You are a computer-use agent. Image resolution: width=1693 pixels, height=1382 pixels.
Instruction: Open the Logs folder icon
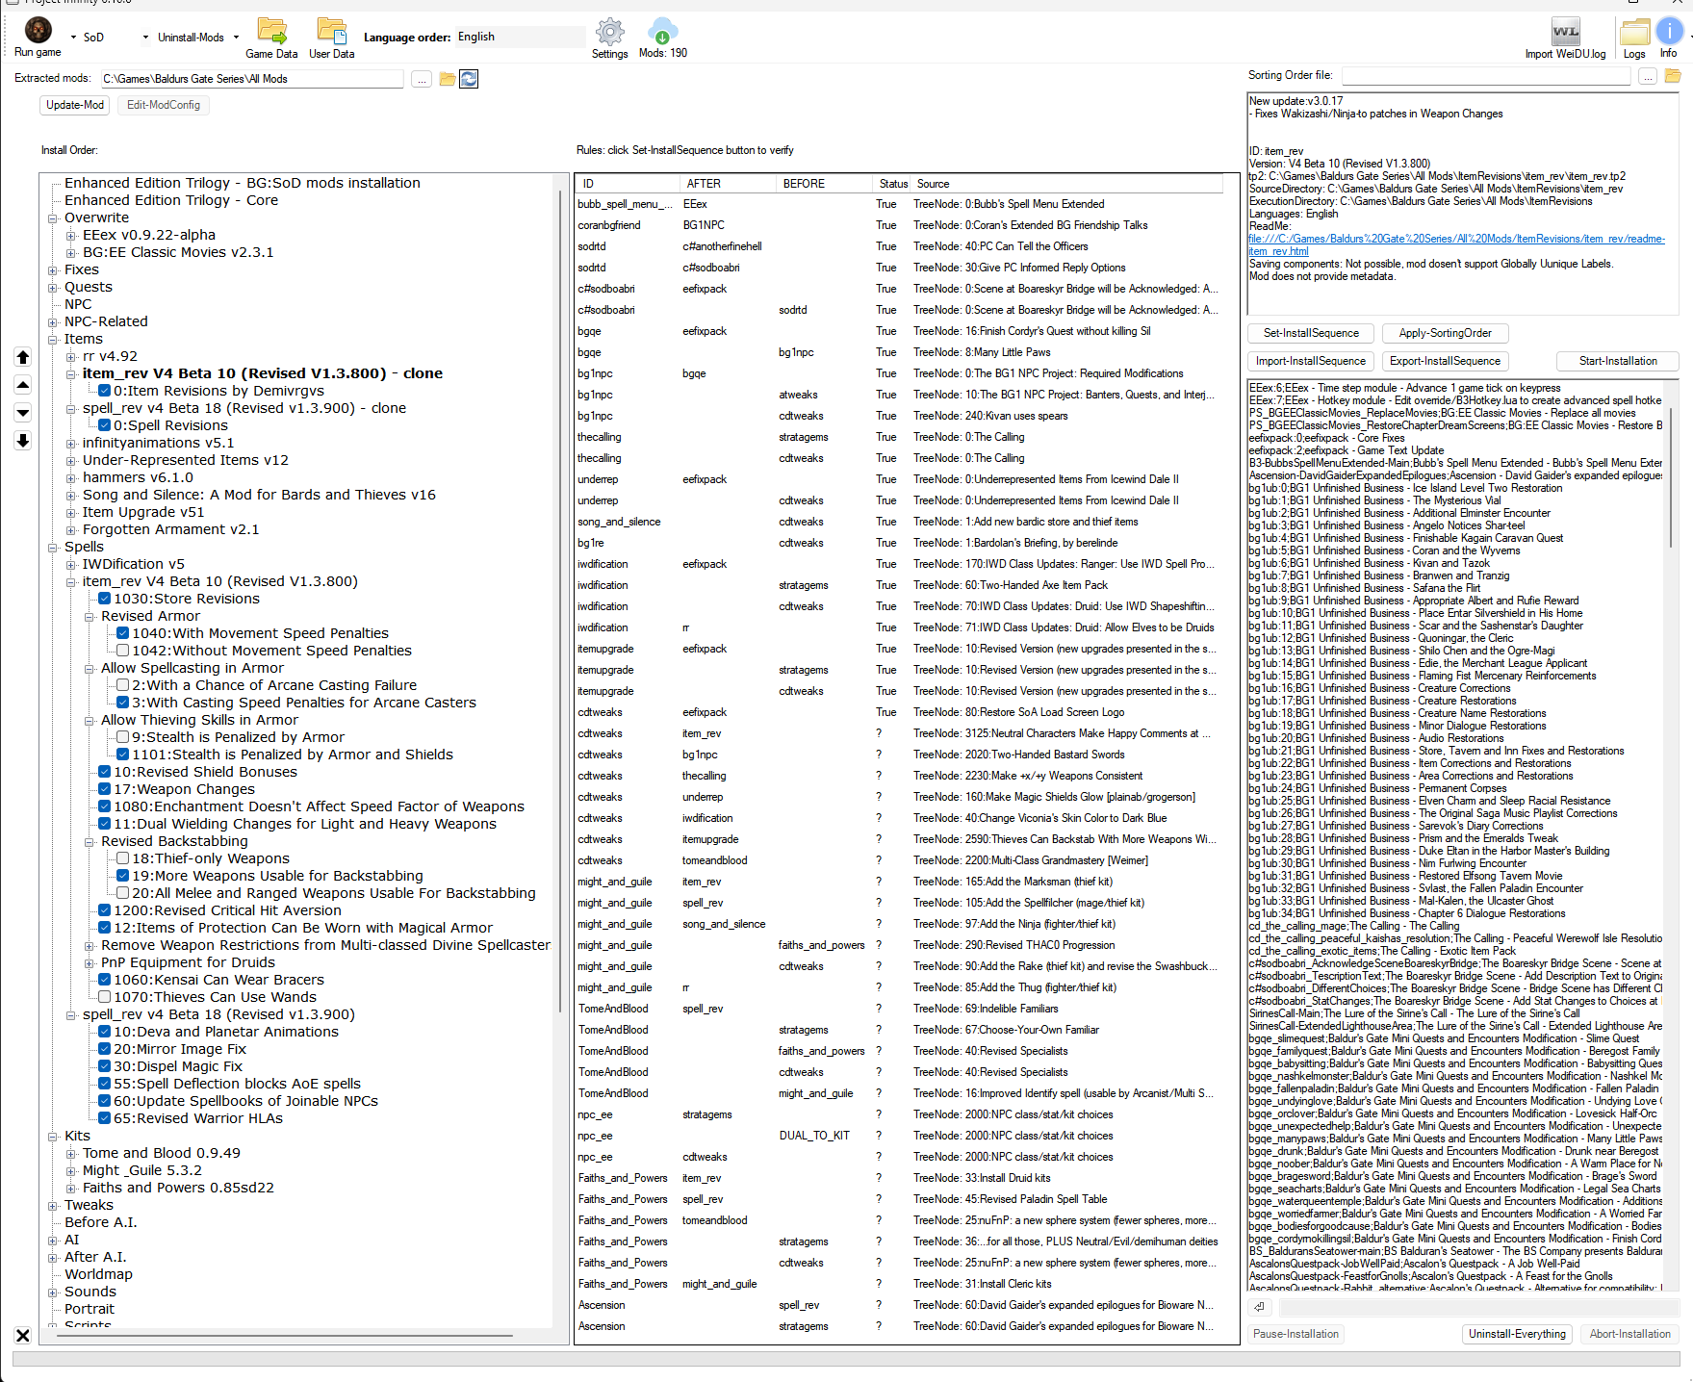[x=1634, y=32]
